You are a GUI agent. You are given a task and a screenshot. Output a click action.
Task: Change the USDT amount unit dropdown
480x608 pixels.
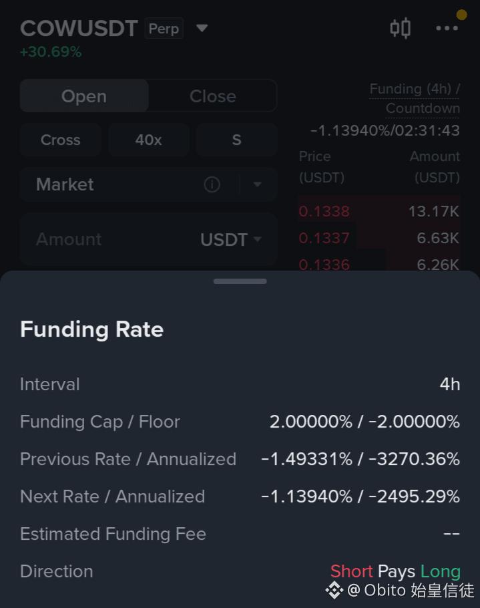(231, 239)
